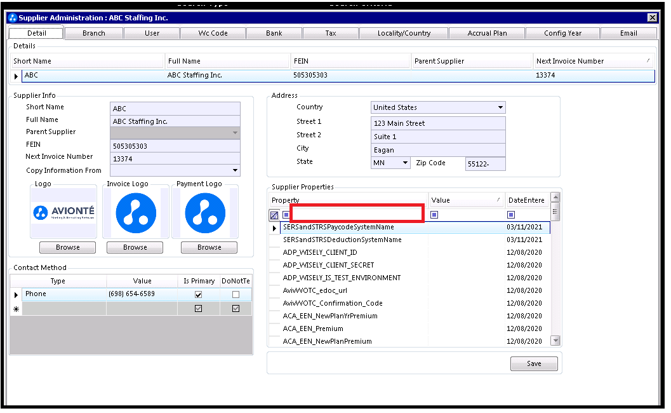Open the Copy Information From dropdown
This screenshot has width=671, height=413.
235,170
